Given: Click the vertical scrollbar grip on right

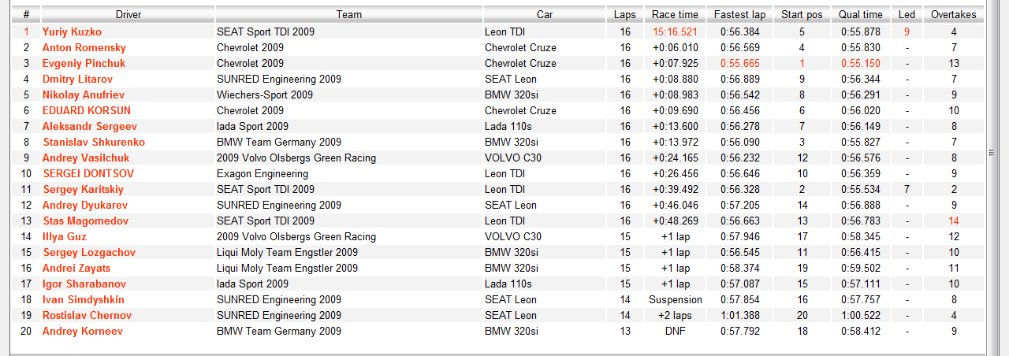Looking at the screenshot, I should [x=992, y=152].
